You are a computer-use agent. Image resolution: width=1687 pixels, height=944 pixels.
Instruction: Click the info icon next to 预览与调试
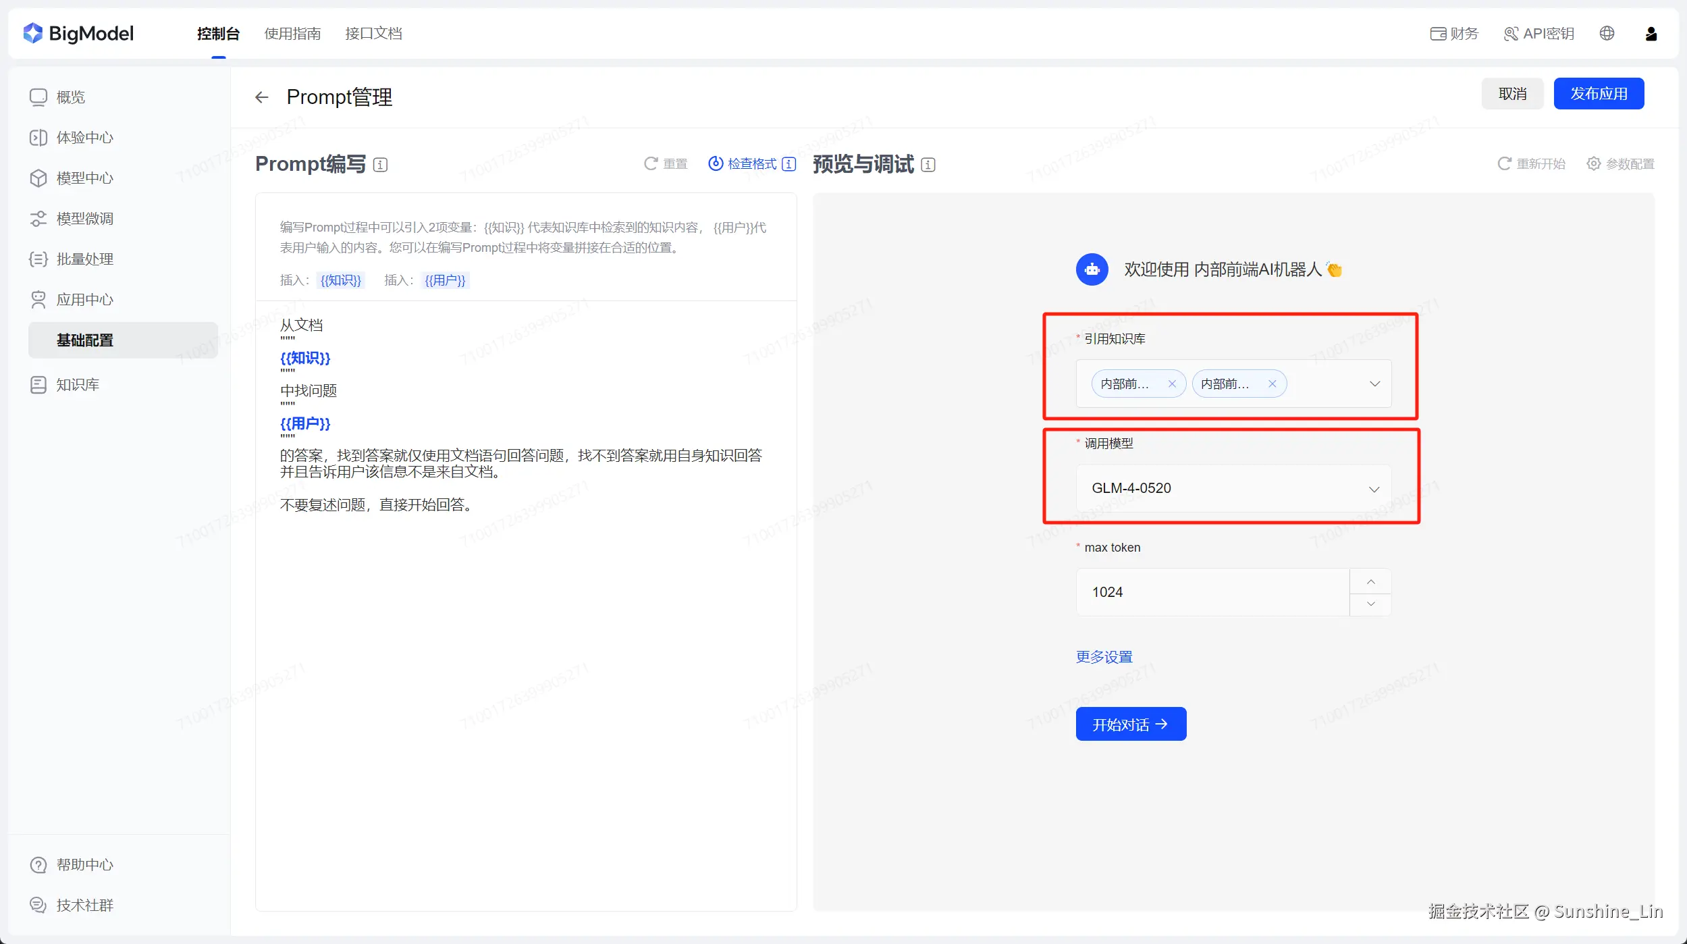tap(928, 165)
